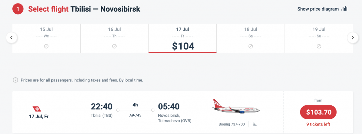Go to next dates with right arrow
This screenshot has height=134, width=362.
click(x=353, y=38)
